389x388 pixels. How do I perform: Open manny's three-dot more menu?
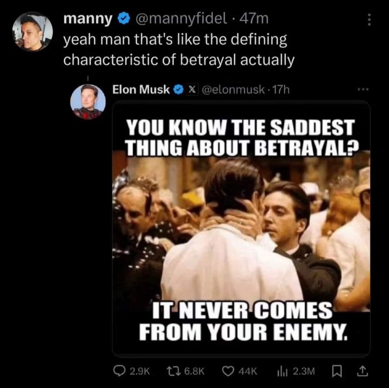tap(369, 20)
